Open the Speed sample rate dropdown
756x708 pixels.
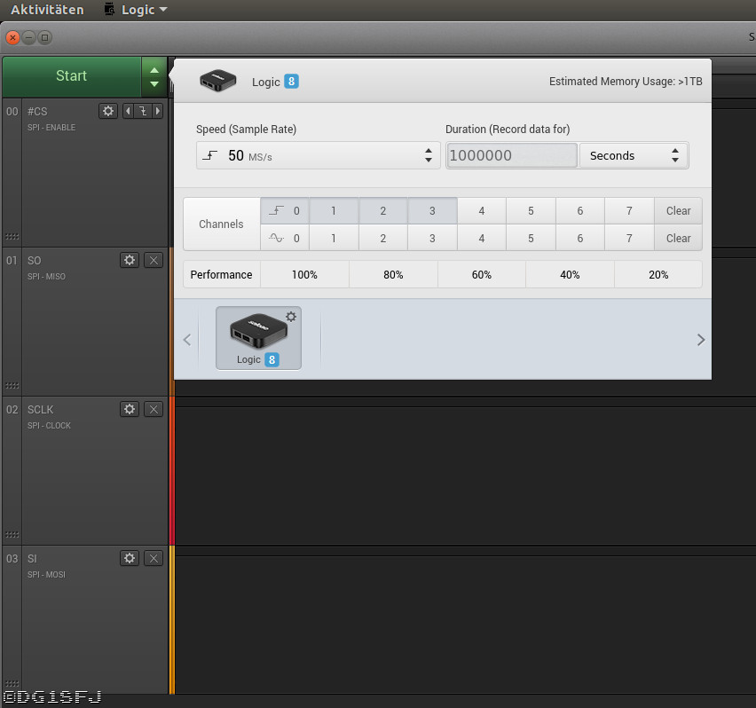click(x=318, y=155)
